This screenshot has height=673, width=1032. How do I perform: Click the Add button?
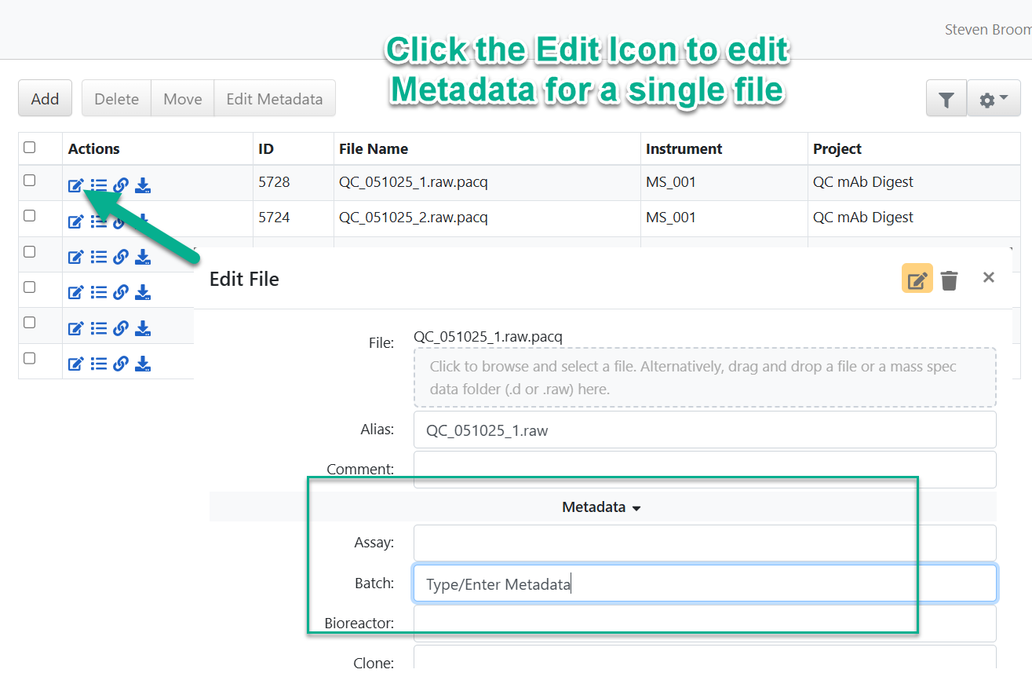click(x=45, y=99)
